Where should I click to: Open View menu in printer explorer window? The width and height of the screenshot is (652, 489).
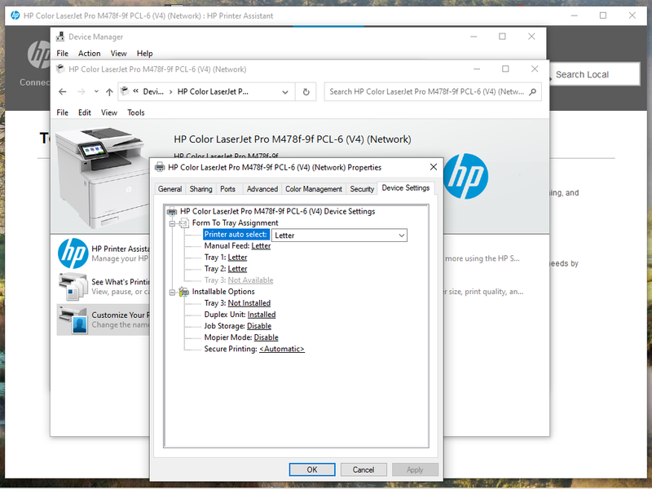click(x=109, y=112)
